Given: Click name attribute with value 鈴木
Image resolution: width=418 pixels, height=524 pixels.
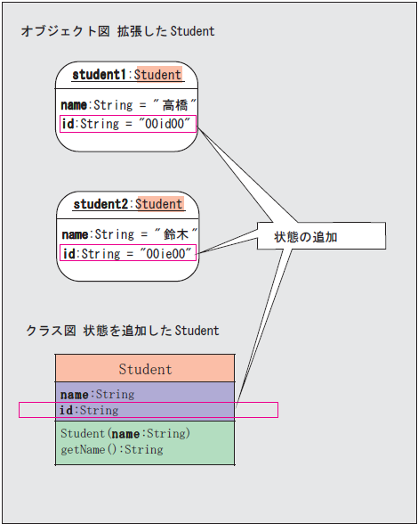Looking at the screenshot, I should 130,234.
